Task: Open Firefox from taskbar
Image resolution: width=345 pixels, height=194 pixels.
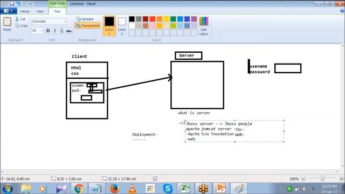Action: 114,189
